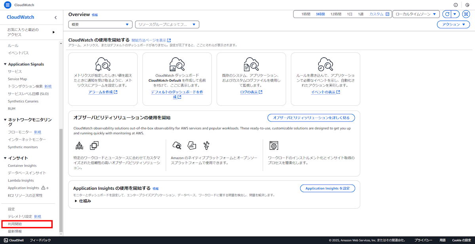
Task: Click the events clock magnifier card icon
Action: coord(325,65)
